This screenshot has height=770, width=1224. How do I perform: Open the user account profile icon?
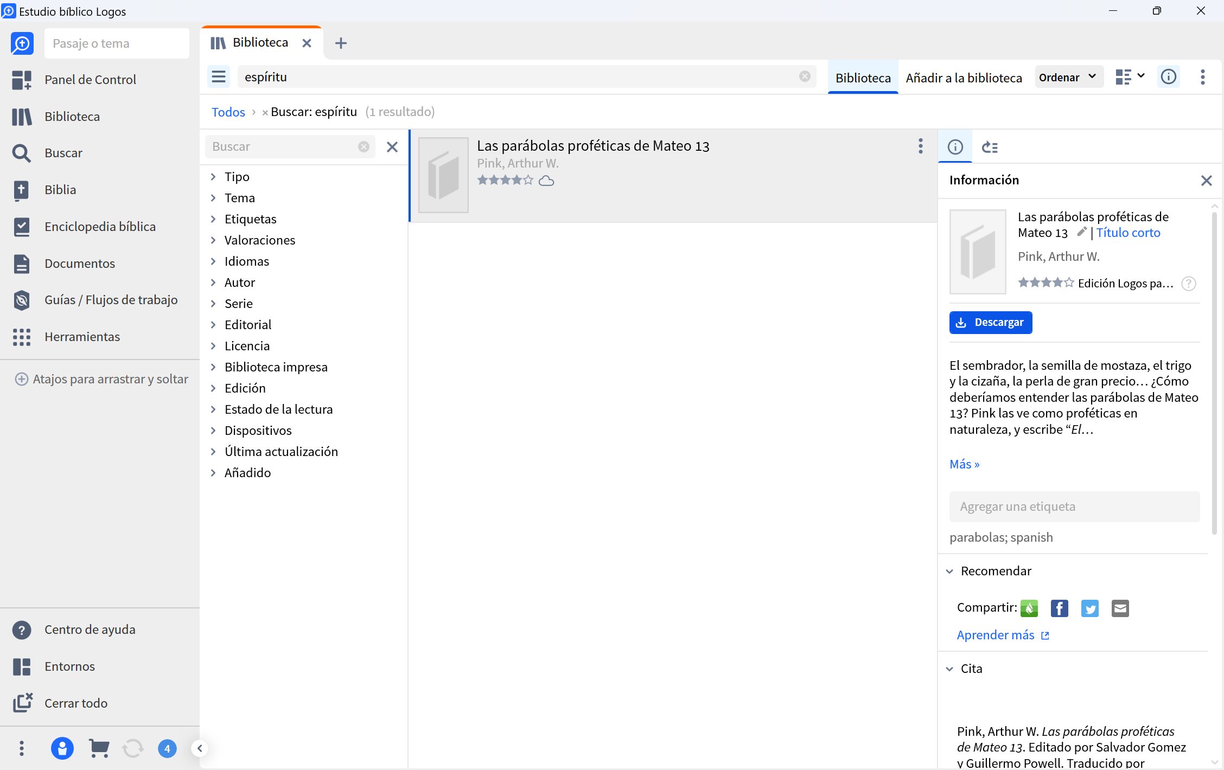pos(62,749)
